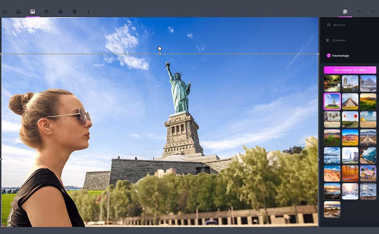The width and height of the screenshot is (379, 234).
Task: Choose the green hills sunset background
Action: coord(368,101)
